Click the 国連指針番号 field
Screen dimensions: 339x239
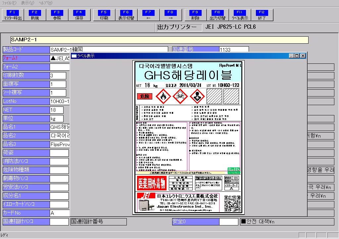99,222
